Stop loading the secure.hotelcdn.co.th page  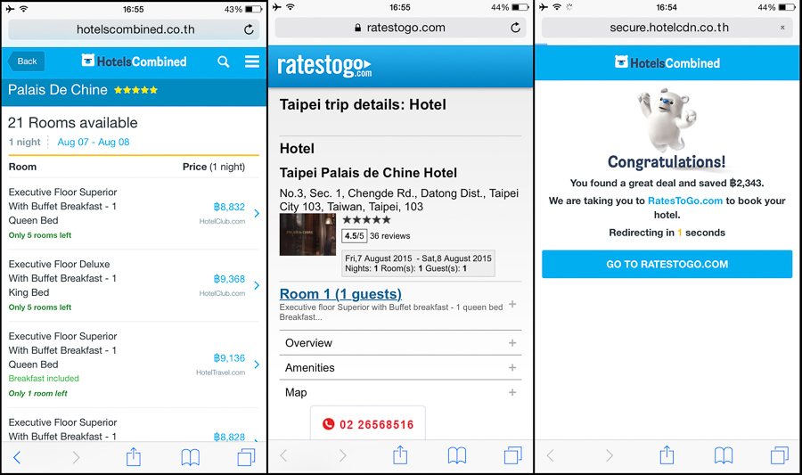click(x=782, y=28)
